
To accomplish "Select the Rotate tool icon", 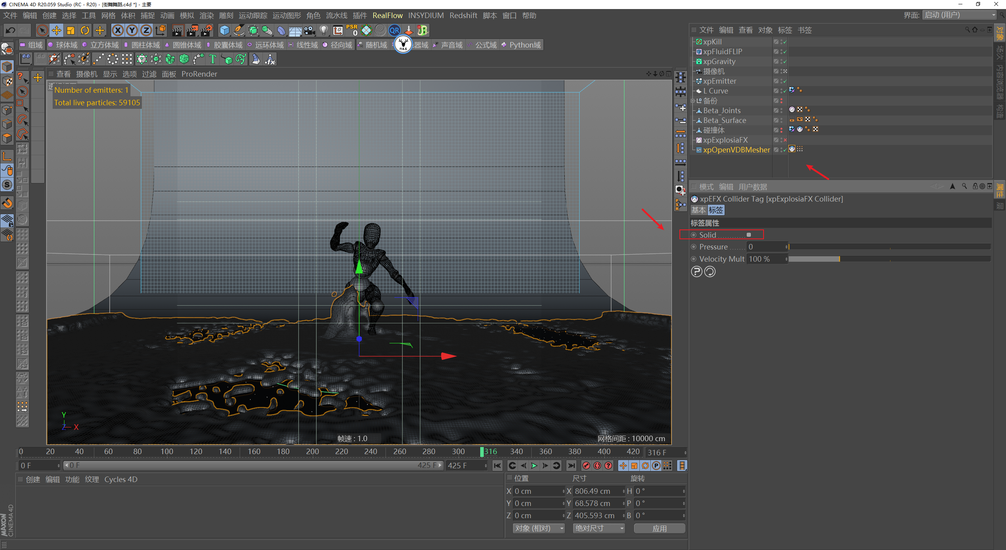I will (x=85, y=30).
